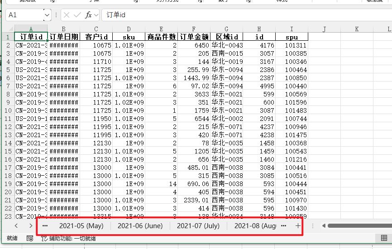The image size is (392, 249).
Task: Show hidden sheets via ellipsis before 2021-05 tab
Action: tap(45, 225)
